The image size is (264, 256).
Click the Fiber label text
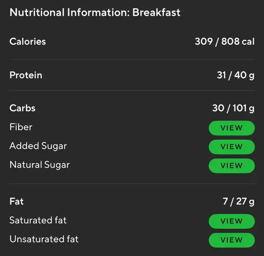(21, 127)
